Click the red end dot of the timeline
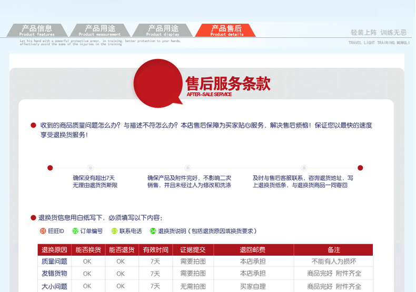 pos(360,168)
